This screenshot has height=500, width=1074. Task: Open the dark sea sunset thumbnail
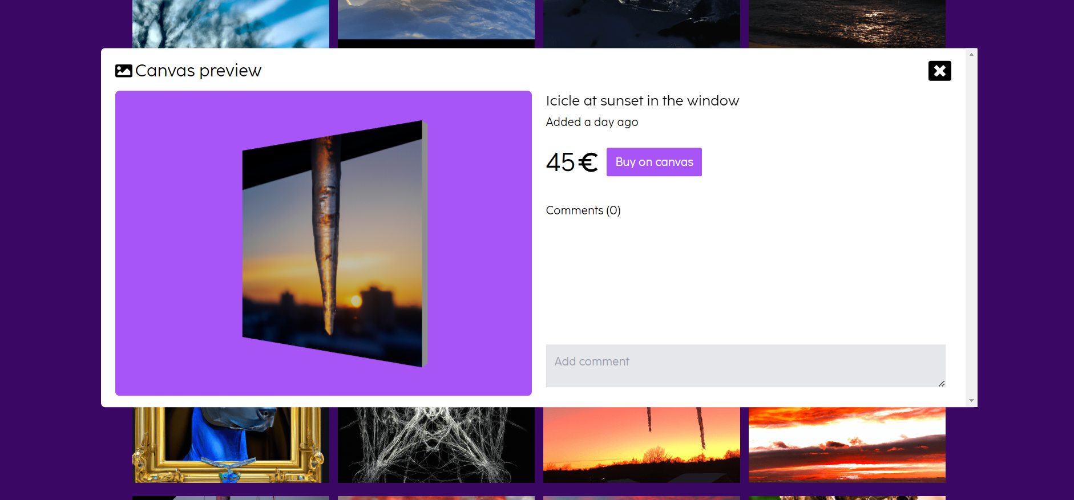847,24
